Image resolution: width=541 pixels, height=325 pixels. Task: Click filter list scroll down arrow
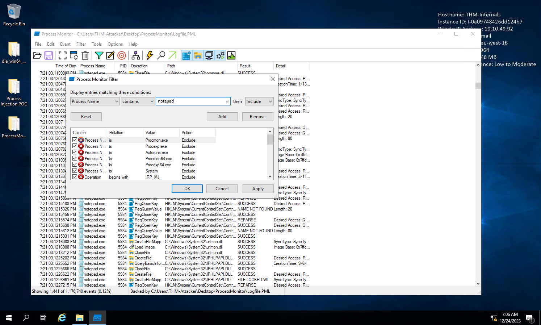pyautogui.click(x=270, y=176)
